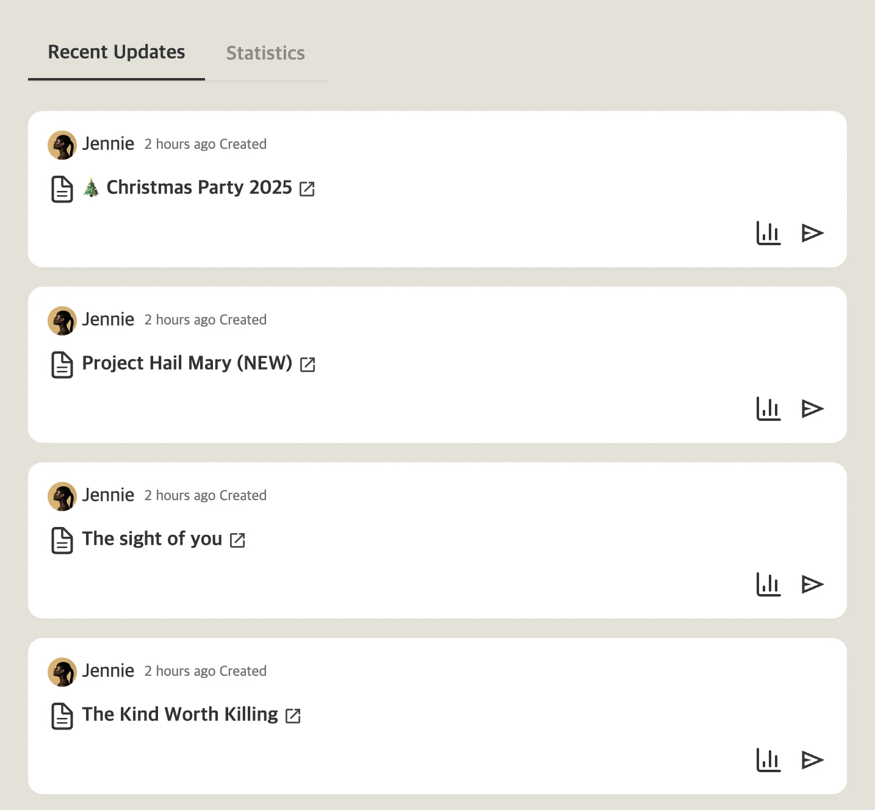Image resolution: width=875 pixels, height=810 pixels.
Task: Open the Christmas Party 2025 document
Action: click(x=198, y=187)
